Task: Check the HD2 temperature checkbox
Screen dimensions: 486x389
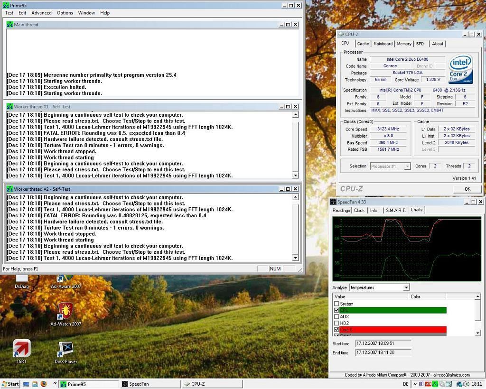Action: pyautogui.click(x=336, y=323)
